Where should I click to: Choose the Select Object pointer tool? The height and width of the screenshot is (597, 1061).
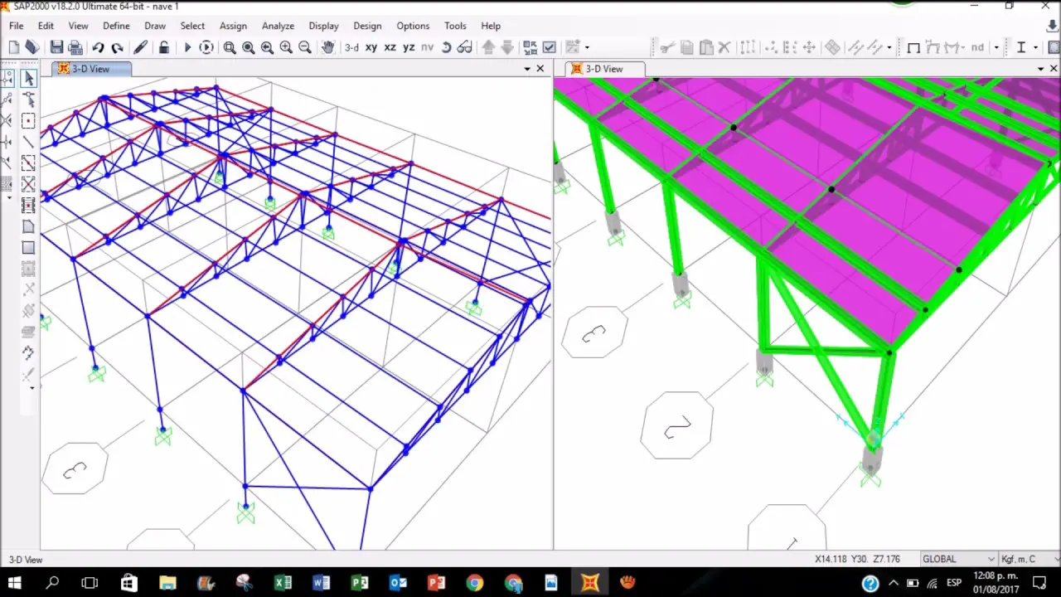point(28,78)
